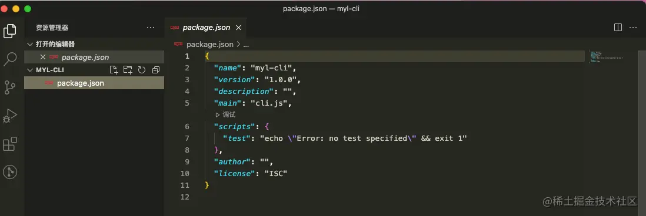Click the "scripts" key on line 6
Viewport: 646px width, 216px height.
click(234, 126)
